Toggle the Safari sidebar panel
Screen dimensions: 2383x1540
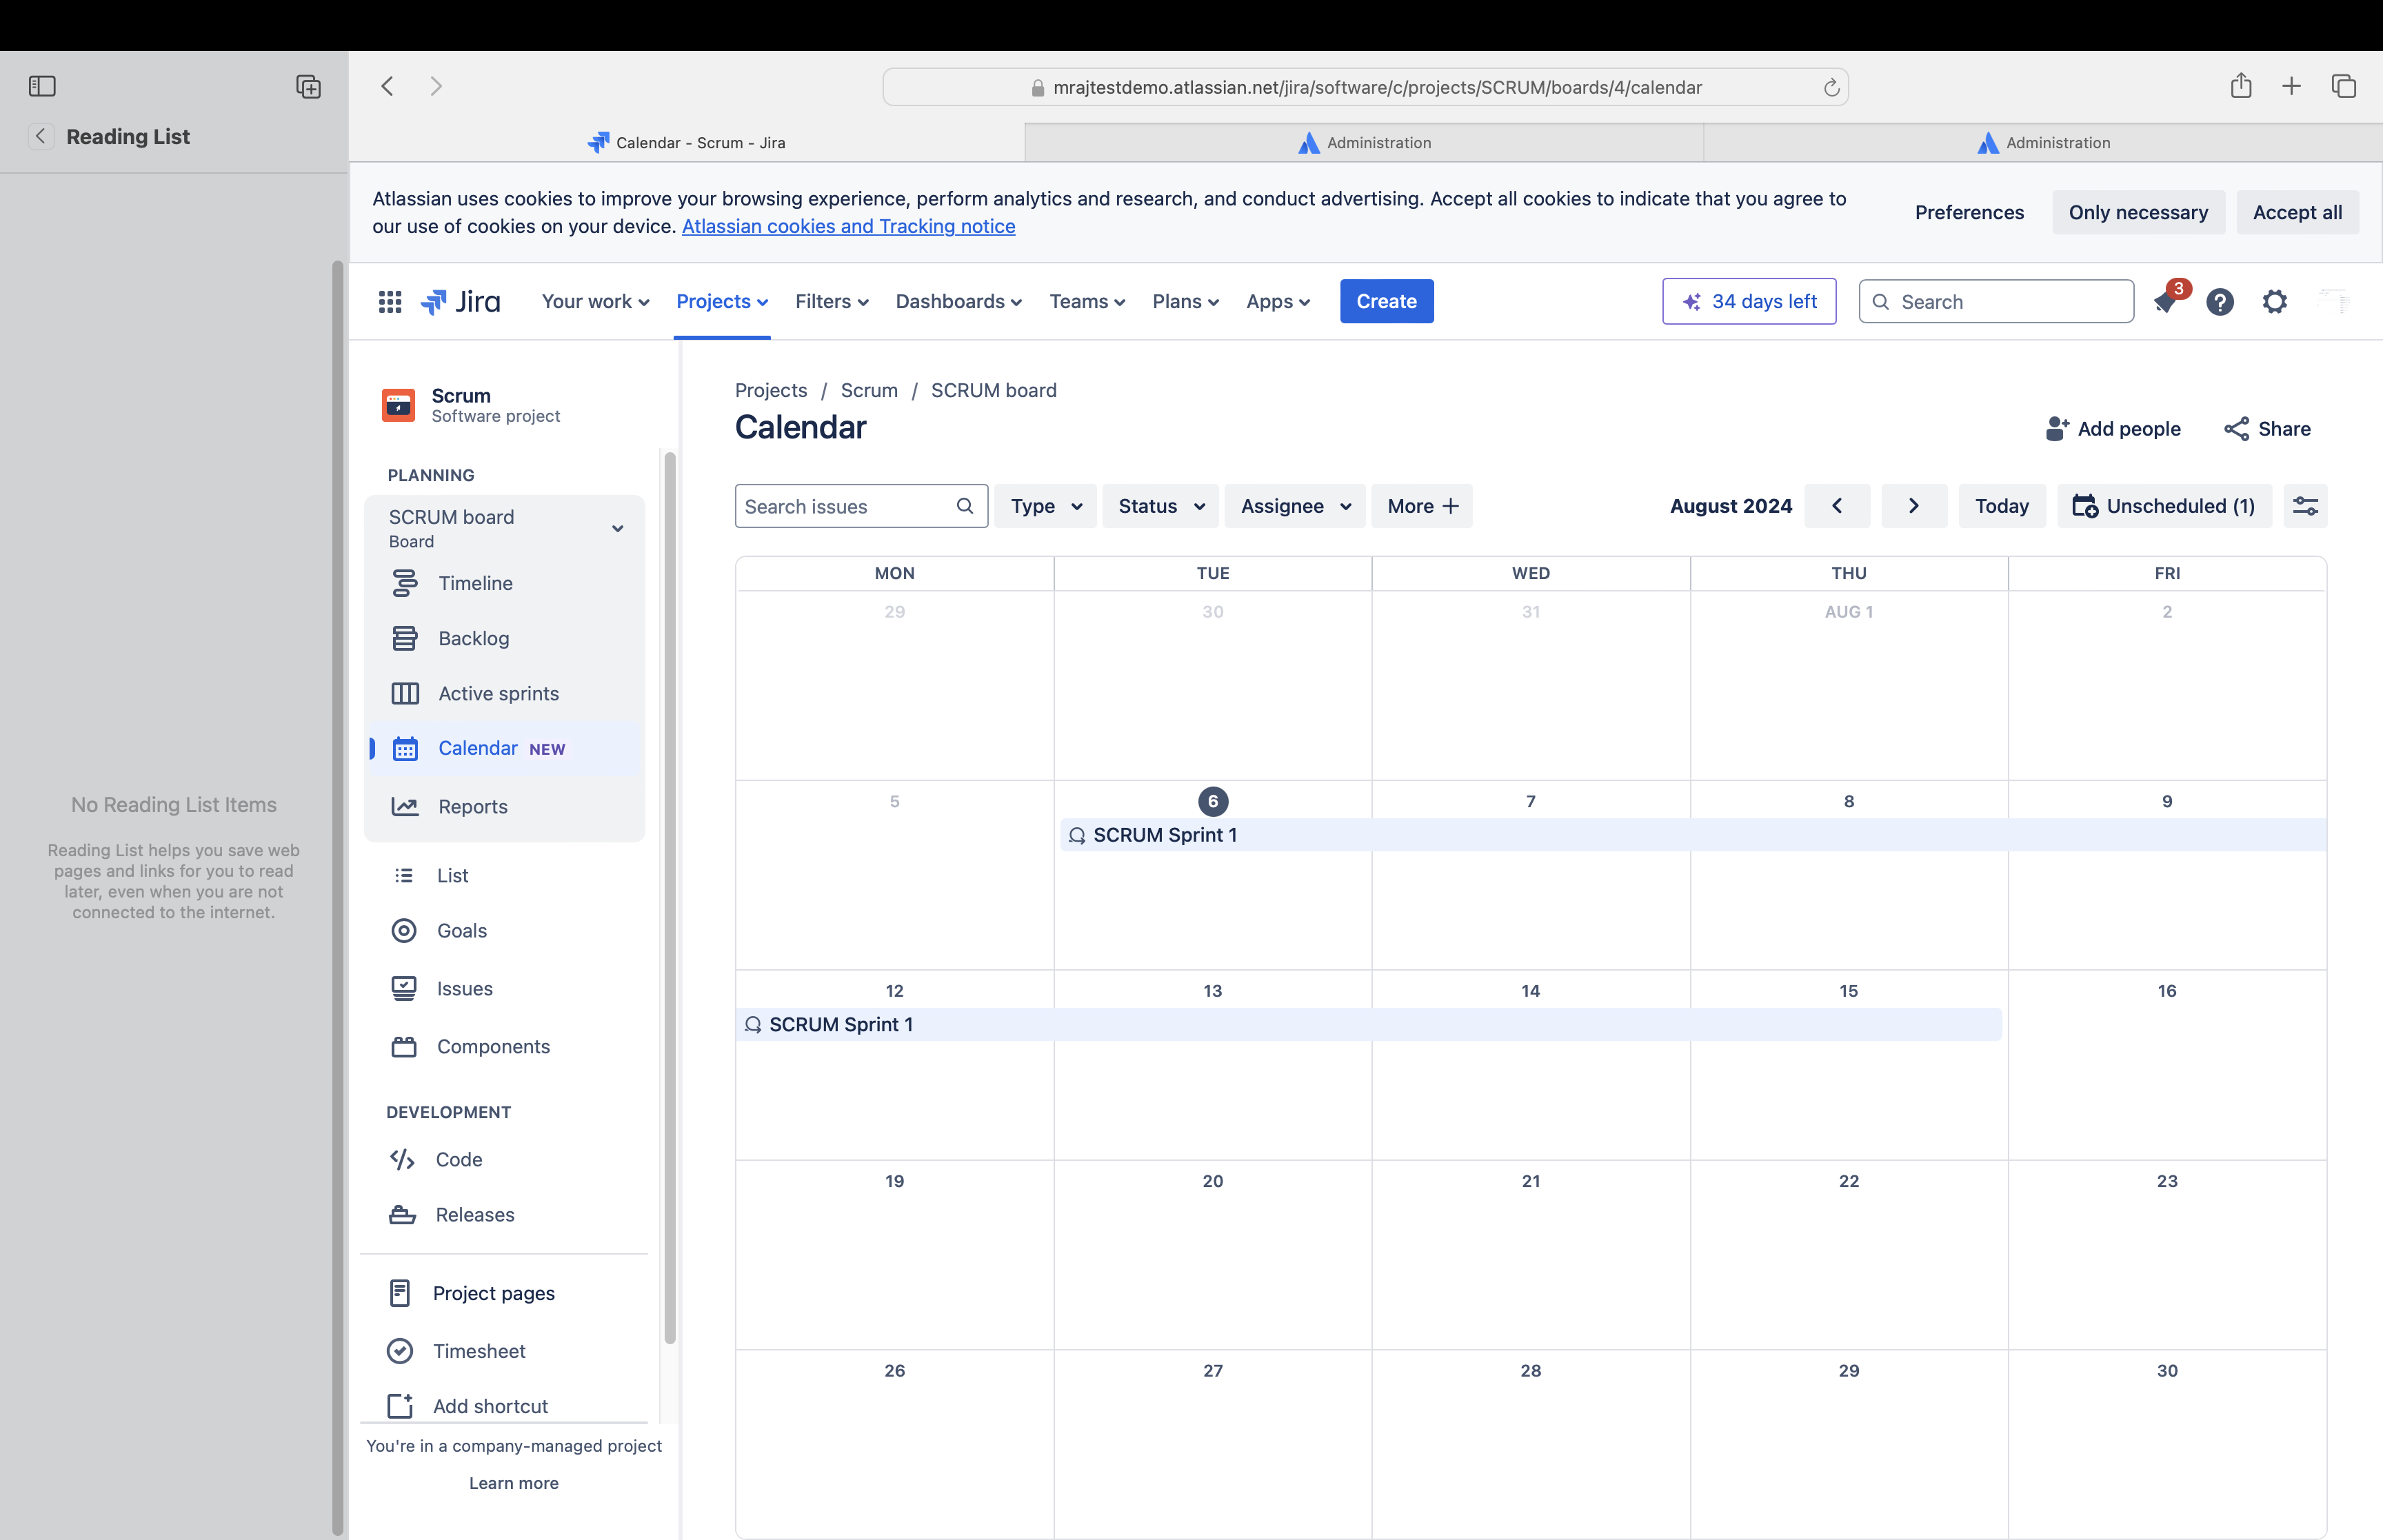tap(42, 86)
